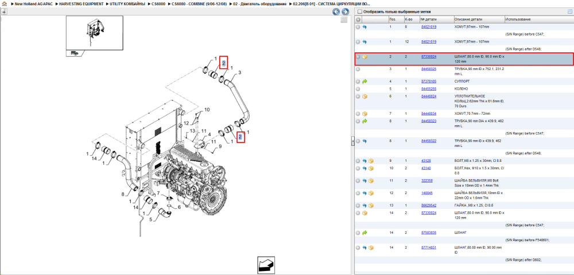The height and width of the screenshot is (275, 574).
Task: Click the small square button under navigation arrows
Action: click(x=344, y=20)
